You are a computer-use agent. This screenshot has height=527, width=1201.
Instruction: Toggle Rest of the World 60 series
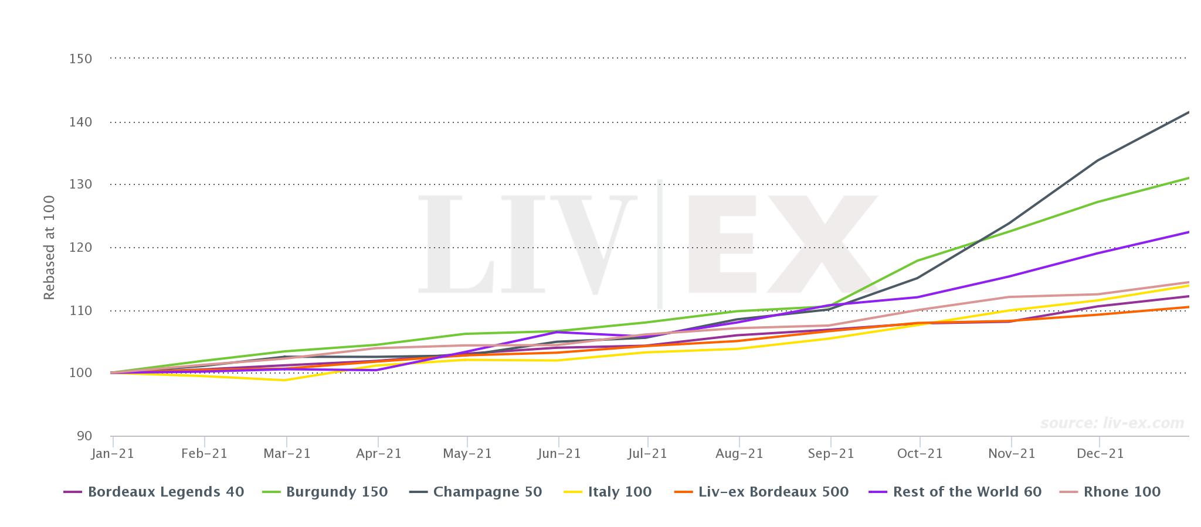point(955,492)
